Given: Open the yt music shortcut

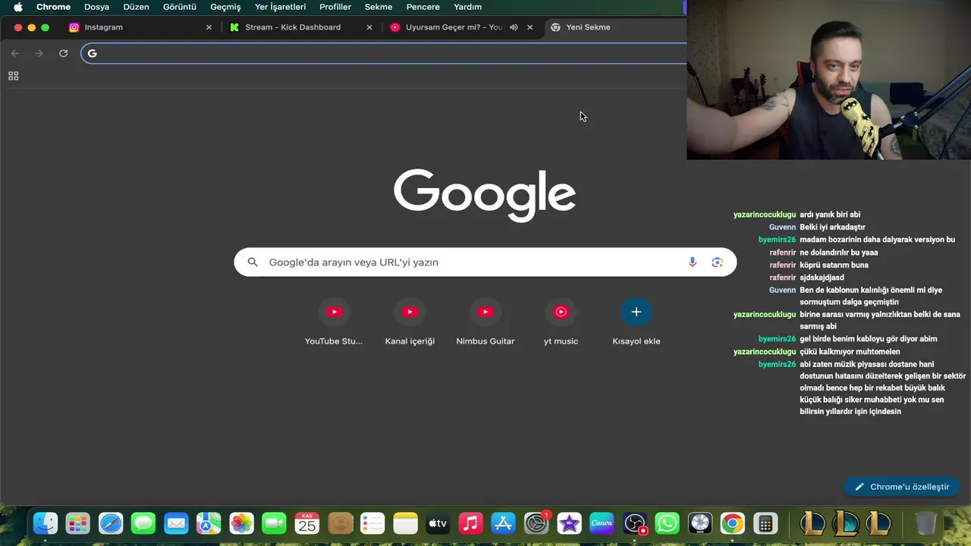Looking at the screenshot, I should (561, 322).
